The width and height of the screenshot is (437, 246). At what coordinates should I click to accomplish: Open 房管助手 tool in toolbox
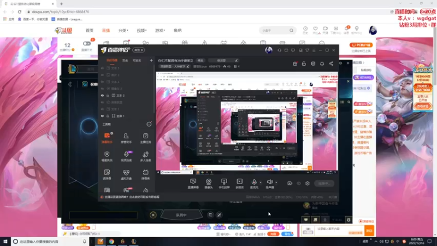[x=126, y=138]
